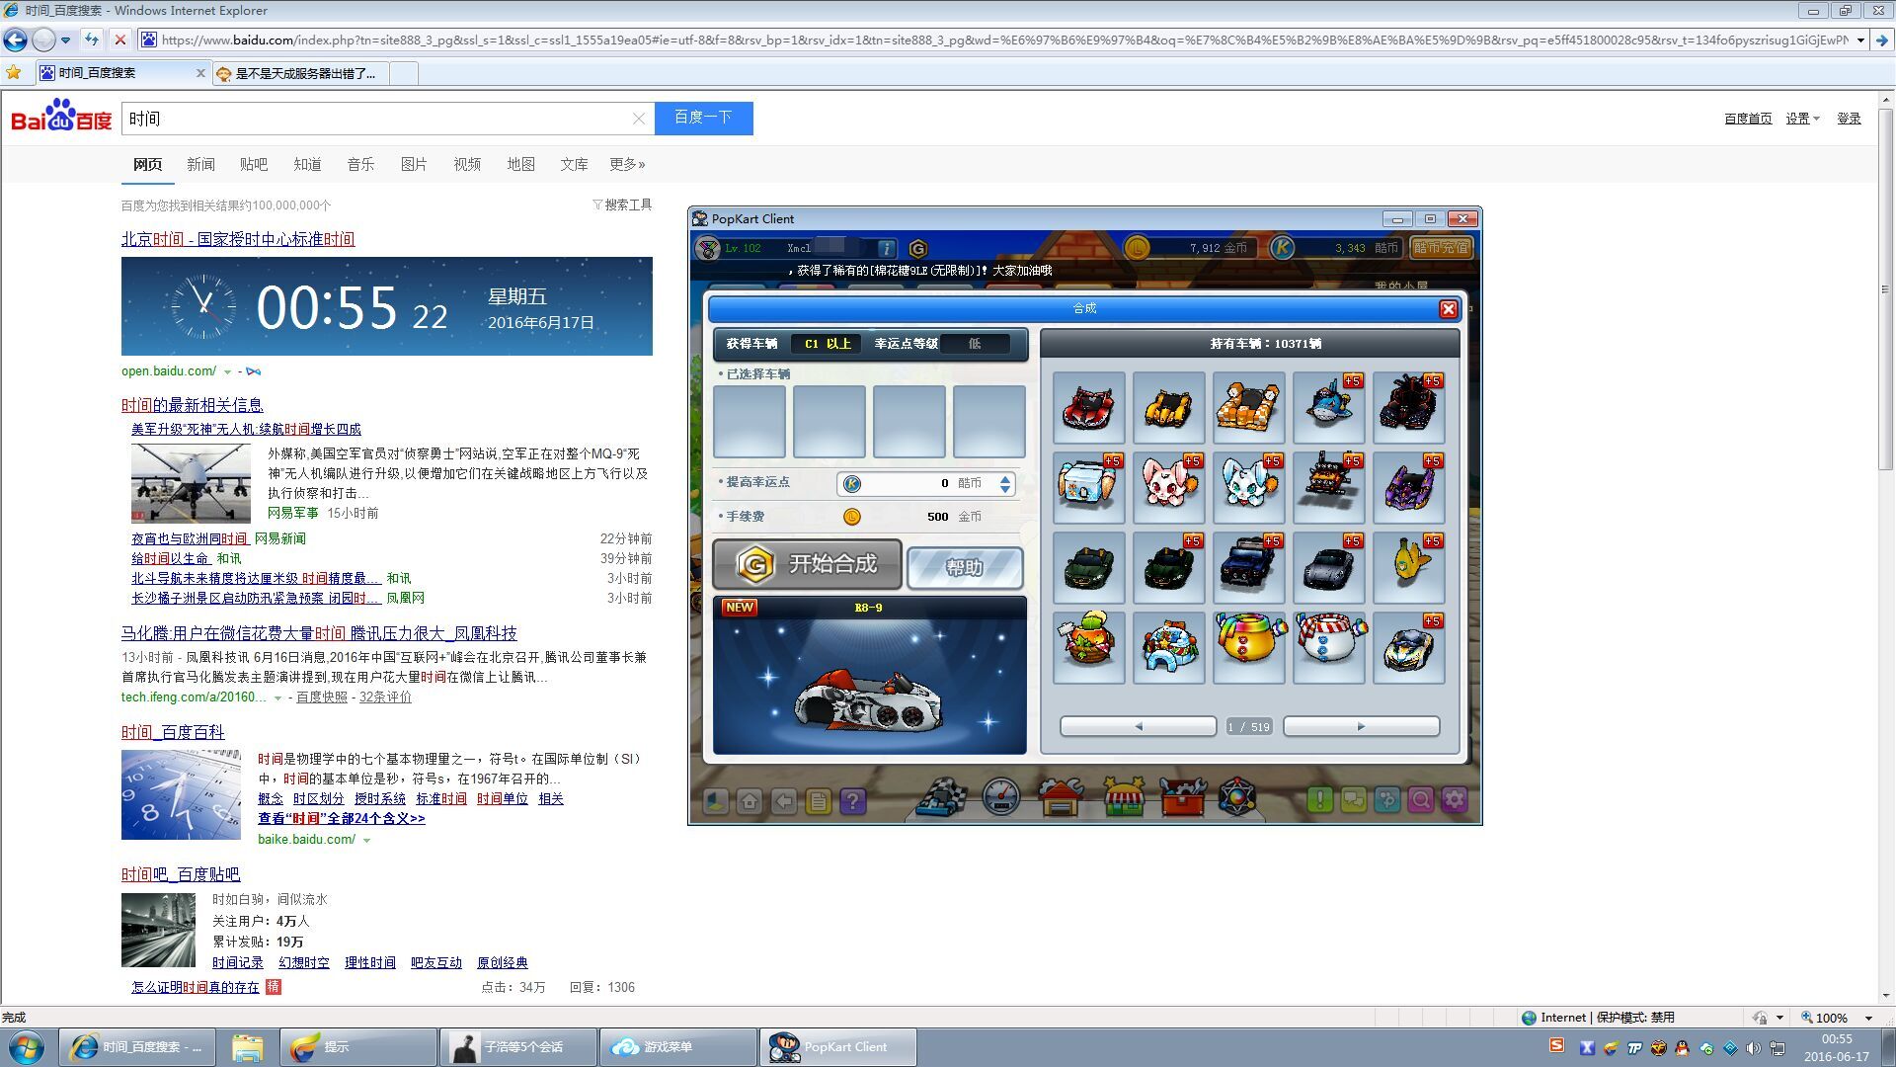
Task: Click the 酷币充值 recharge button in PopKart
Action: click(1441, 248)
